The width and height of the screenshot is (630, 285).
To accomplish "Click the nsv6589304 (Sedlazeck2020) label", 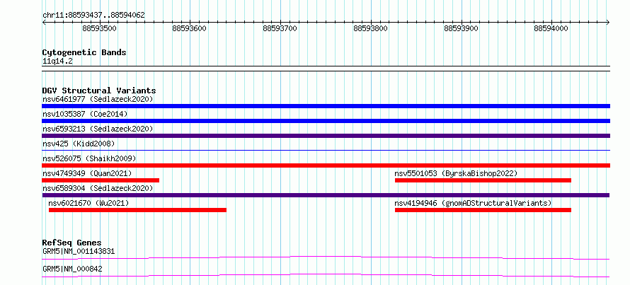I will 98,188.
